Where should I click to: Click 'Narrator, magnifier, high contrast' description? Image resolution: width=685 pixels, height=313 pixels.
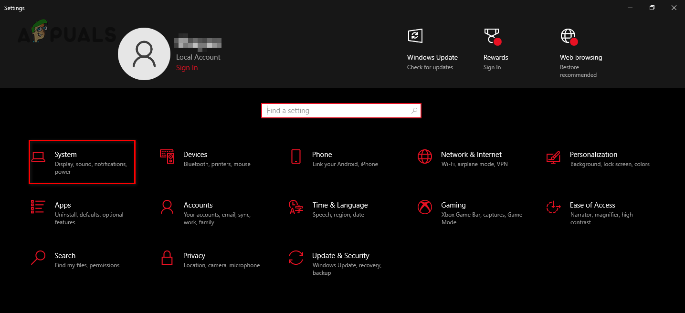601,219
